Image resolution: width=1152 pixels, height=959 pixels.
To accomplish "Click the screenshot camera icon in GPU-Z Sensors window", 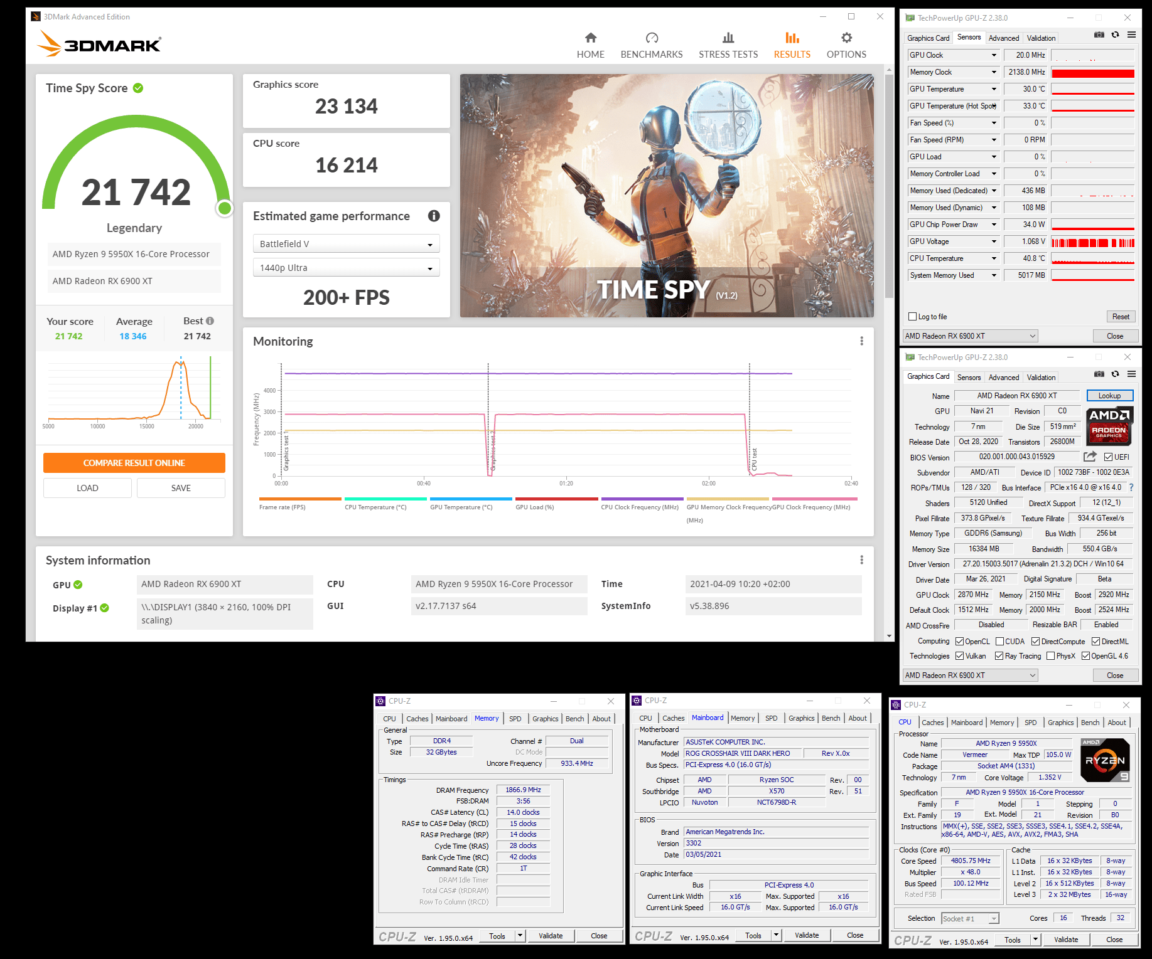I will (1099, 35).
